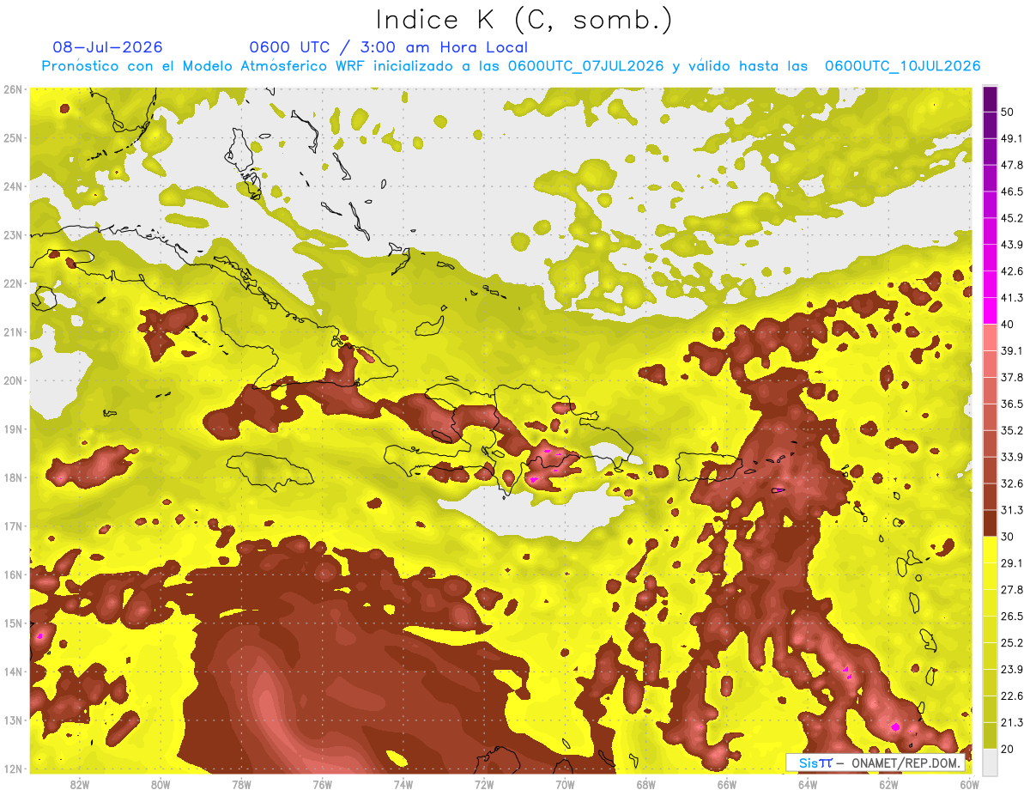Click latitude axis label "26N"
Viewport: 1030px width, 796px height.
12,89
